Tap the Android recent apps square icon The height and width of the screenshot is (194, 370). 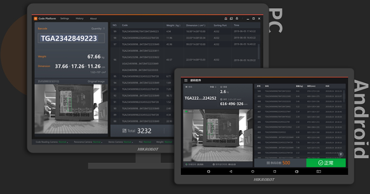coord(275,171)
